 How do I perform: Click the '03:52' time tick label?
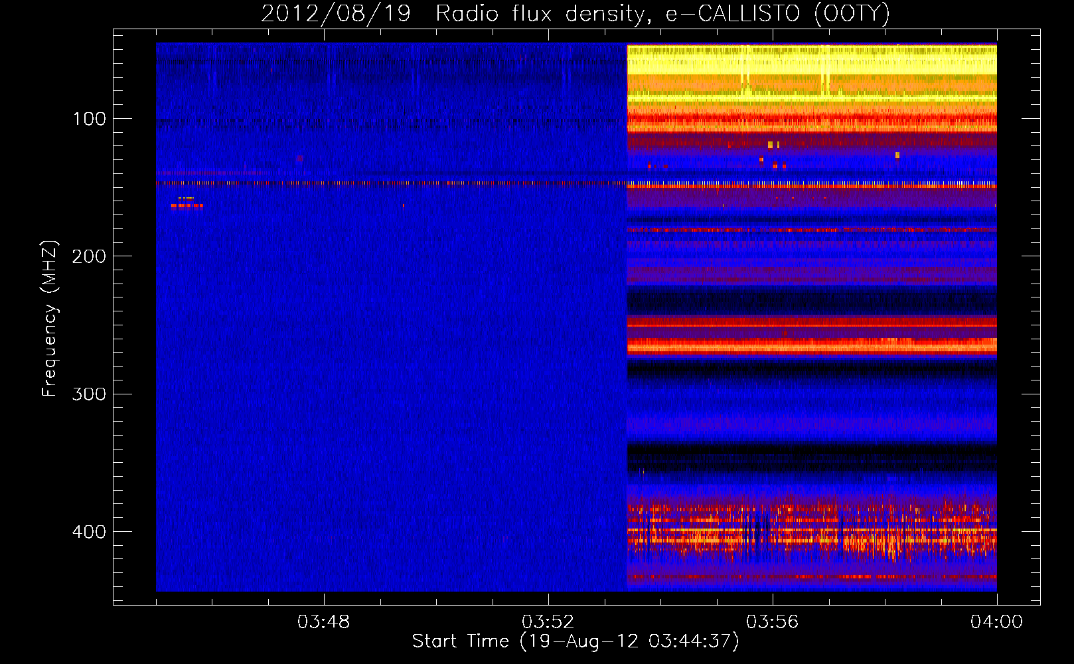(x=548, y=622)
